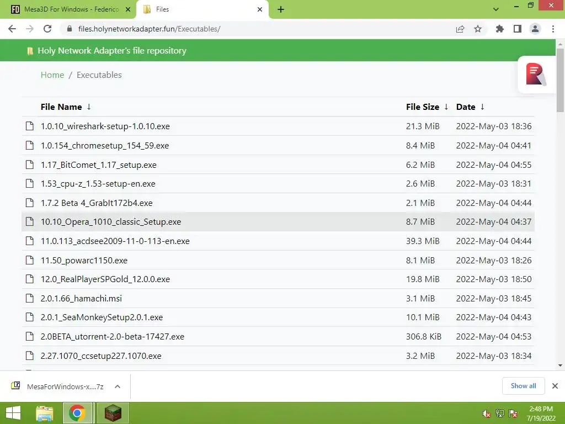565x424 pixels.
Task: Reload the current page
Action: (47, 29)
